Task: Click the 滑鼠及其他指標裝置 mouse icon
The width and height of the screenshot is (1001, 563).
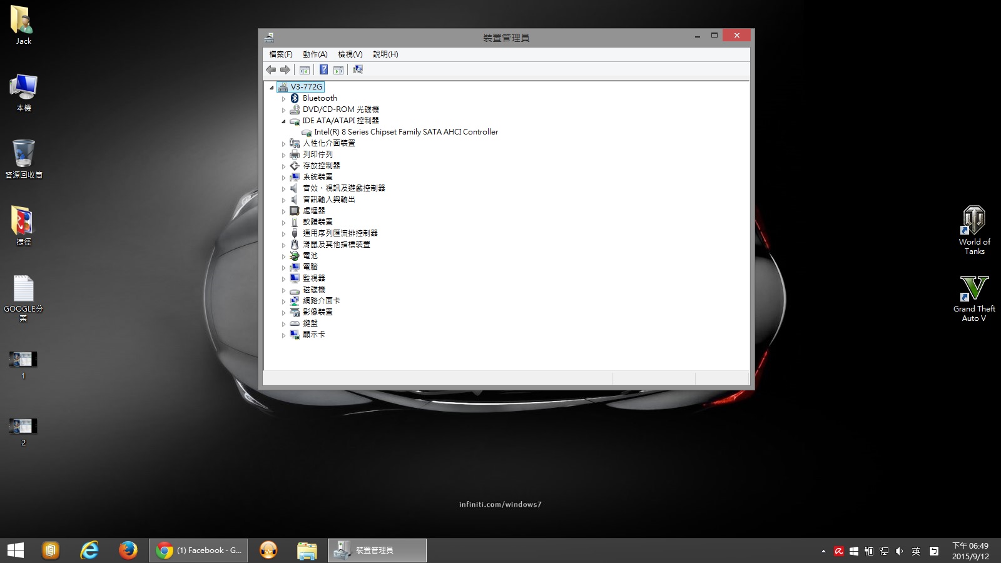Action: pos(295,245)
